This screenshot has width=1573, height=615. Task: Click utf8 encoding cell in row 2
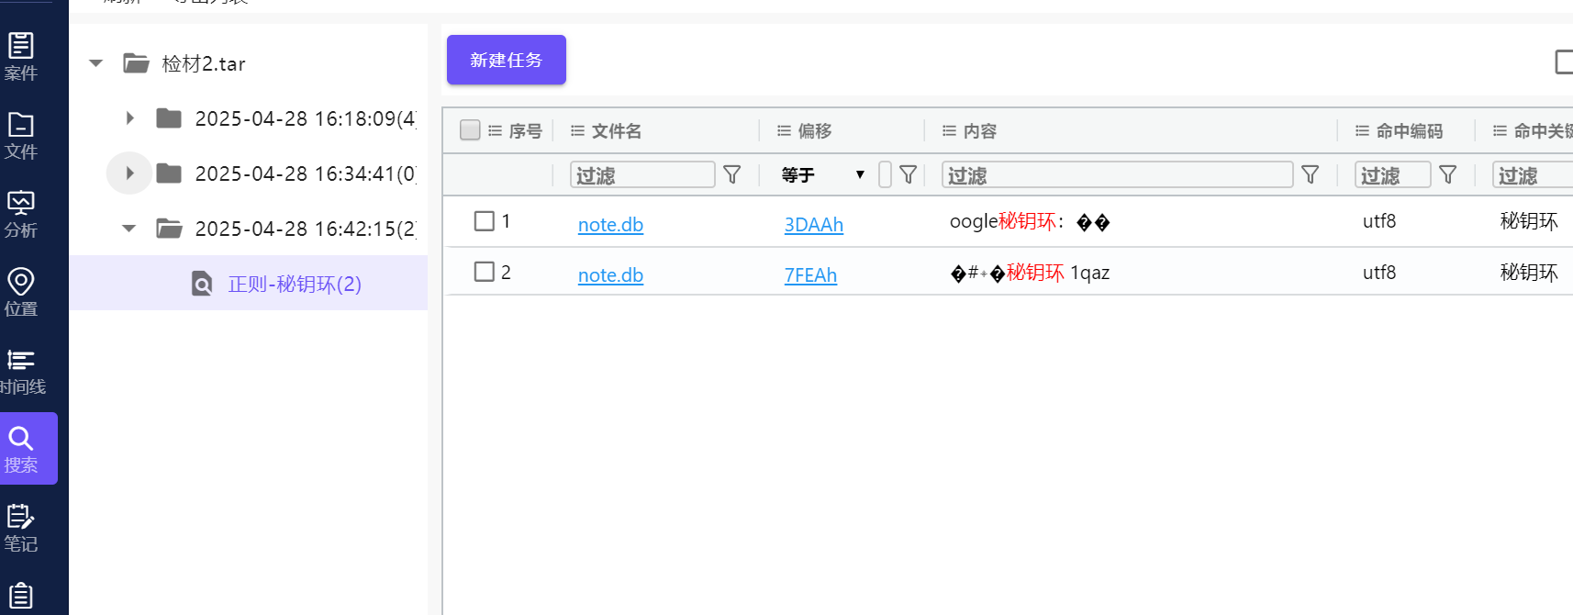pos(1379,273)
